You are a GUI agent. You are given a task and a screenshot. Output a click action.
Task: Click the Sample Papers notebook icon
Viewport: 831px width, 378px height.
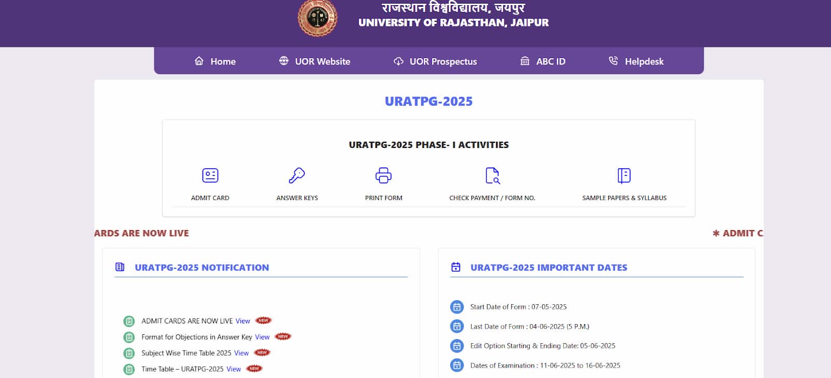624,176
